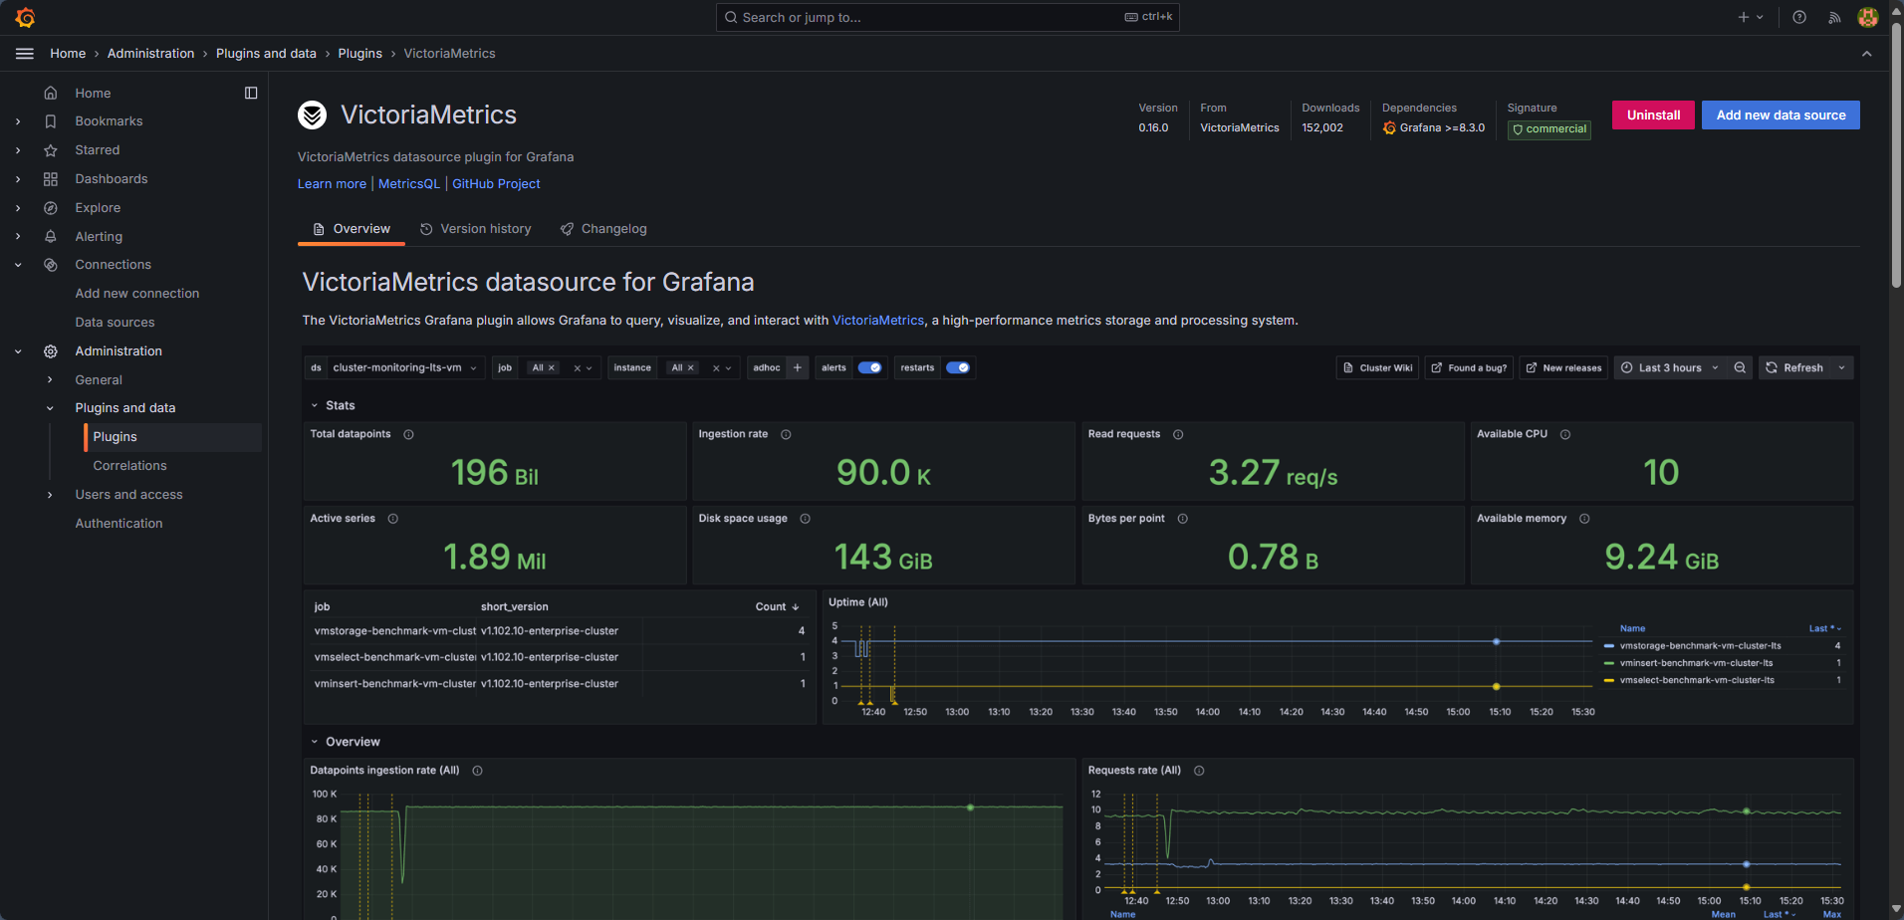Open your profile avatar menu
The image size is (1904, 920).
[x=1868, y=17]
